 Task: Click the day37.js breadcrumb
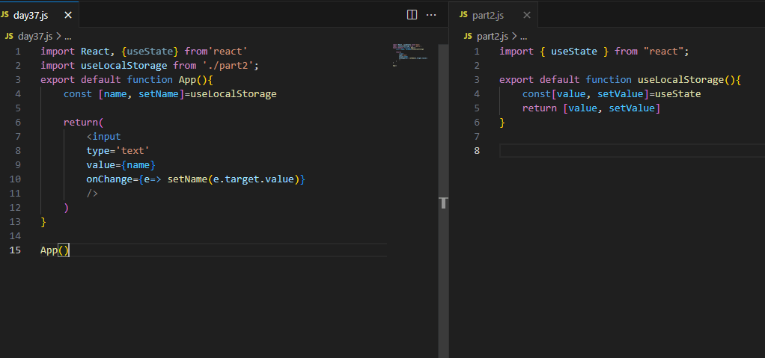[x=35, y=36]
